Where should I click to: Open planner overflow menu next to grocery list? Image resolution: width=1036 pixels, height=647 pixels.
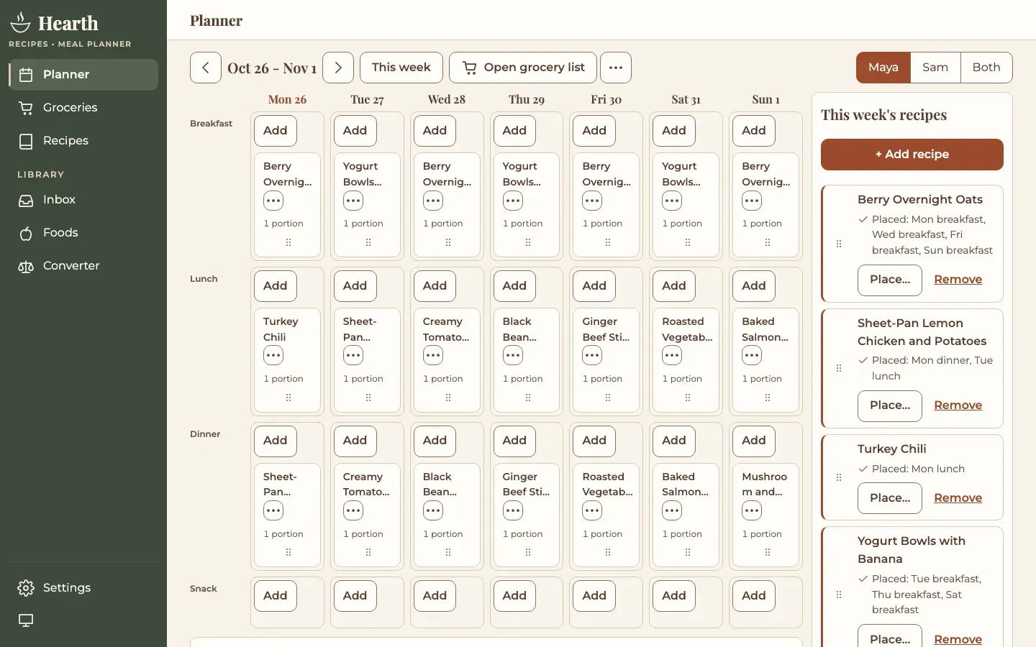[x=616, y=68]
